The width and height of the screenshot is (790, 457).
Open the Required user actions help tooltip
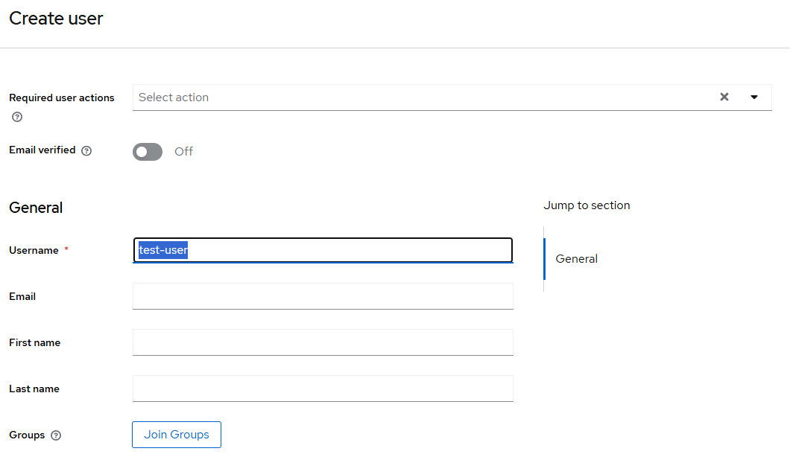16,117
